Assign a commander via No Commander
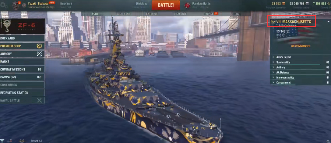Viewport: 331px width, 143px height. pyautogui.click(x=301, y=46)
